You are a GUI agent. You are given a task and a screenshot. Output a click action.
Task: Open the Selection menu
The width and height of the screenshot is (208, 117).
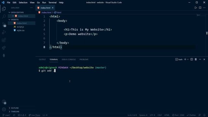[x=23, y=3]
